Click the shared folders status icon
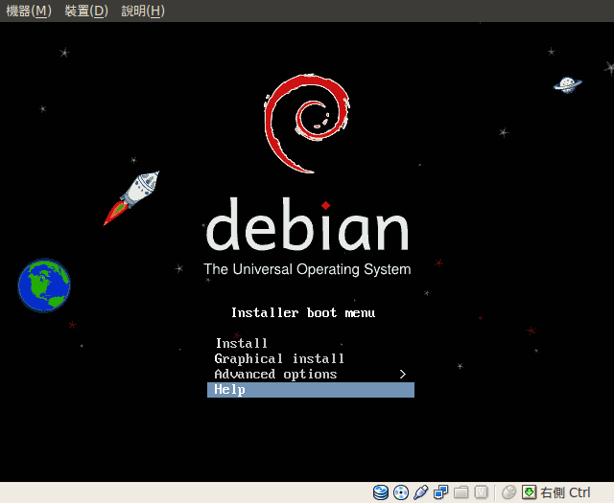Screen dimensions: 614x503 pos(461,492)
